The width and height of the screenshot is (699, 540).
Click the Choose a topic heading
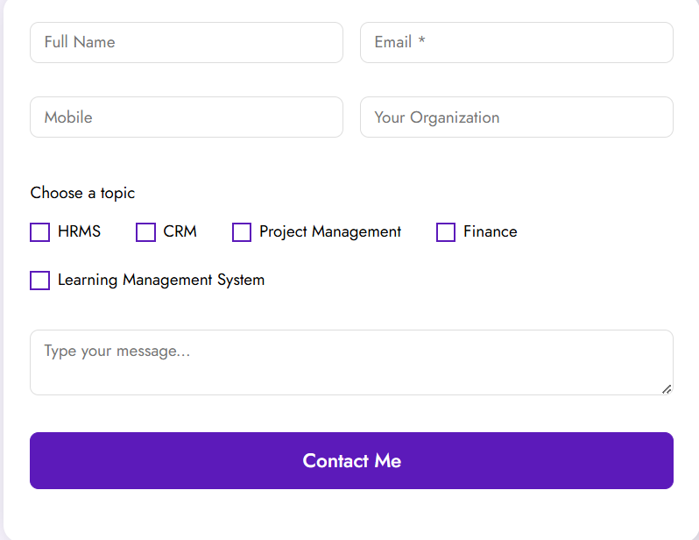pos(82,193)
